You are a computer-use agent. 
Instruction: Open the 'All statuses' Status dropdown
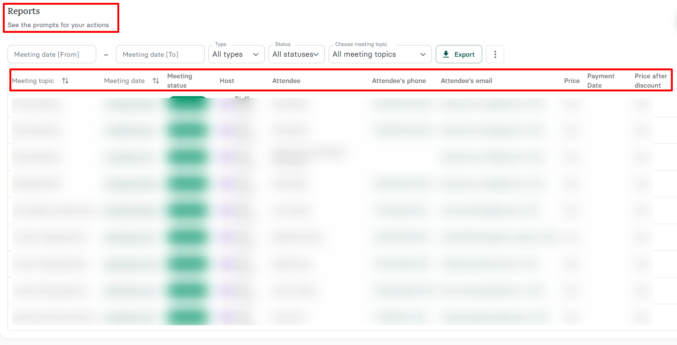click(296, 54)
